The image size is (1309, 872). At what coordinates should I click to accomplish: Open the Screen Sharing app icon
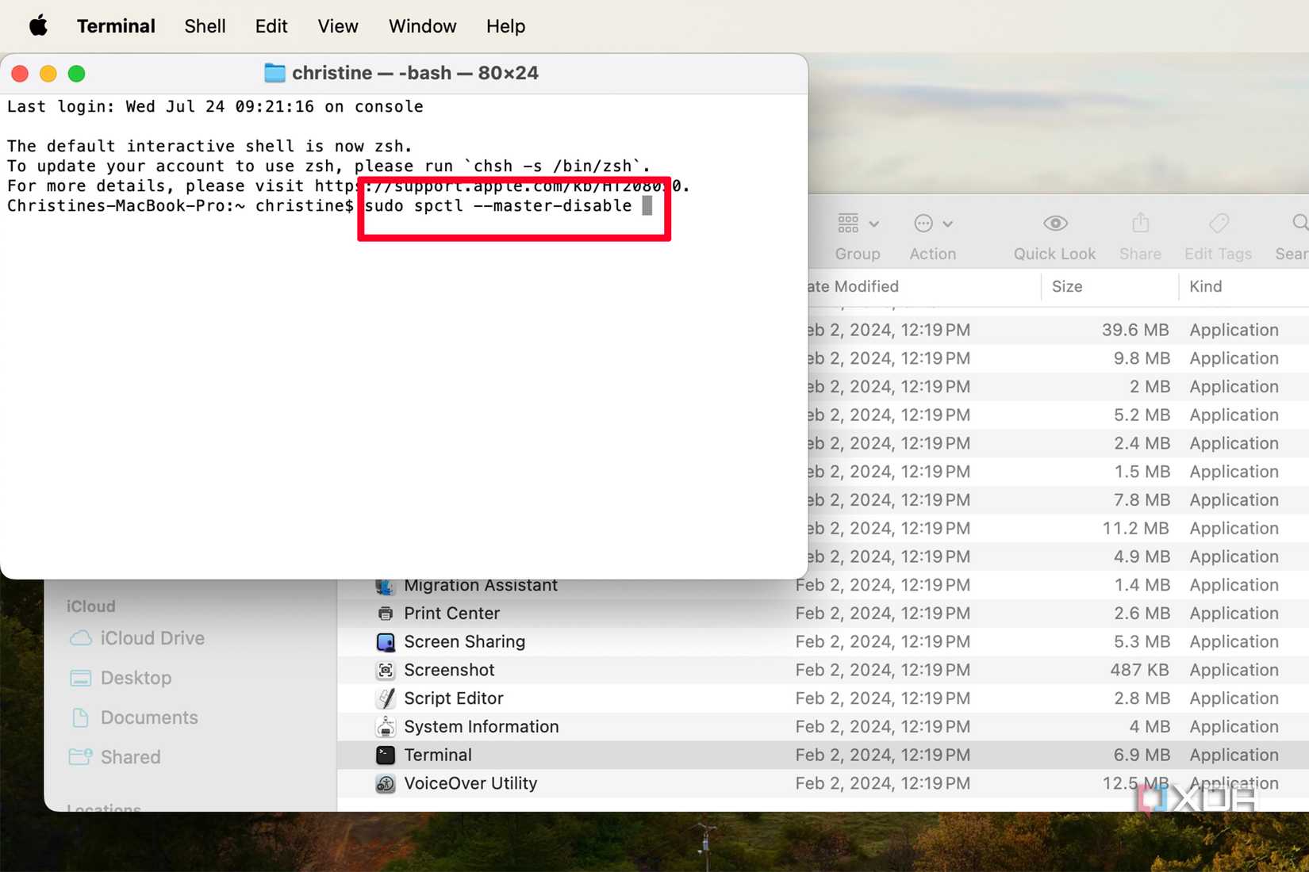click(x=386, y=641)
